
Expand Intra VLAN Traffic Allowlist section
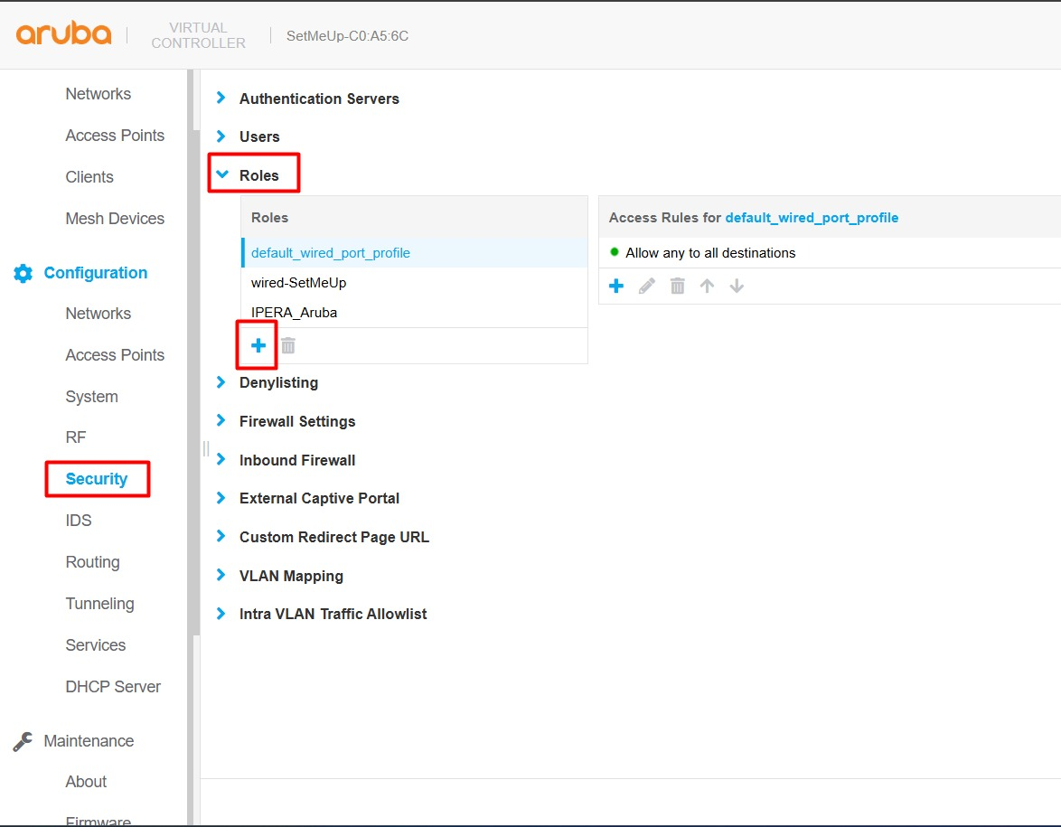click(x=221, y=614)
